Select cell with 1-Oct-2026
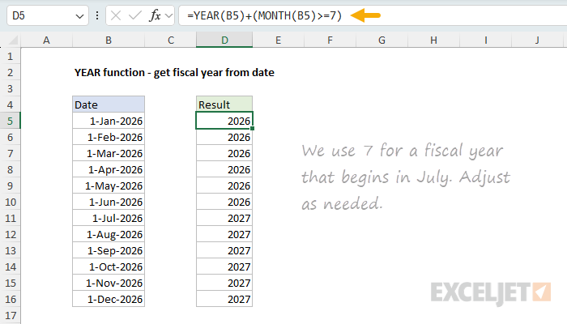567x324 pixels. pyautogui.click(x=109, y=266)
